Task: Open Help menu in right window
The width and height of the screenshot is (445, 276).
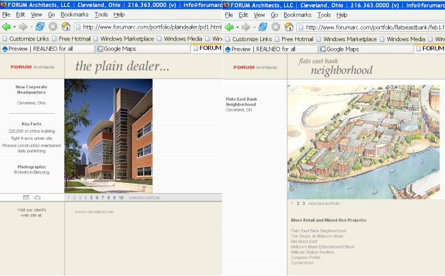Action: click(x=342, y=15)
